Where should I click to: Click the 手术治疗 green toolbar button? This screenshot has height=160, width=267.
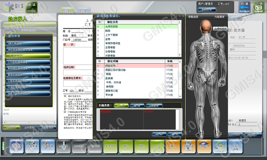pos(110,146)
